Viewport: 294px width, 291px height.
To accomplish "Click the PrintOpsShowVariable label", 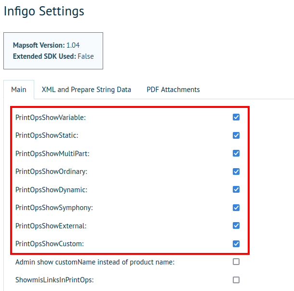I will pos(51,117).
